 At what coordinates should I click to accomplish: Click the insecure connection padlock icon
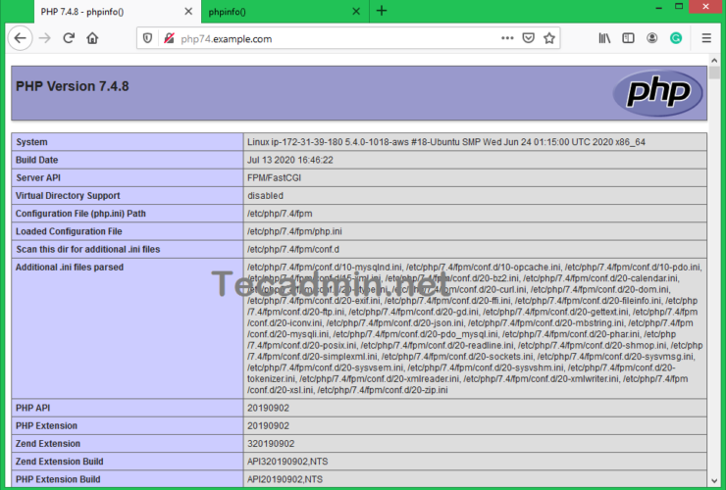click(169, 38)
